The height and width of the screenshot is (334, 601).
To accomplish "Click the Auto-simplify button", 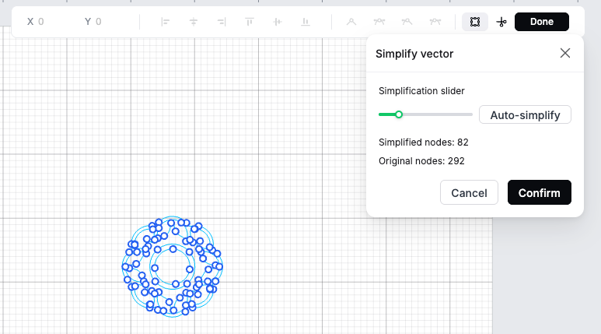I will point(525,114).
